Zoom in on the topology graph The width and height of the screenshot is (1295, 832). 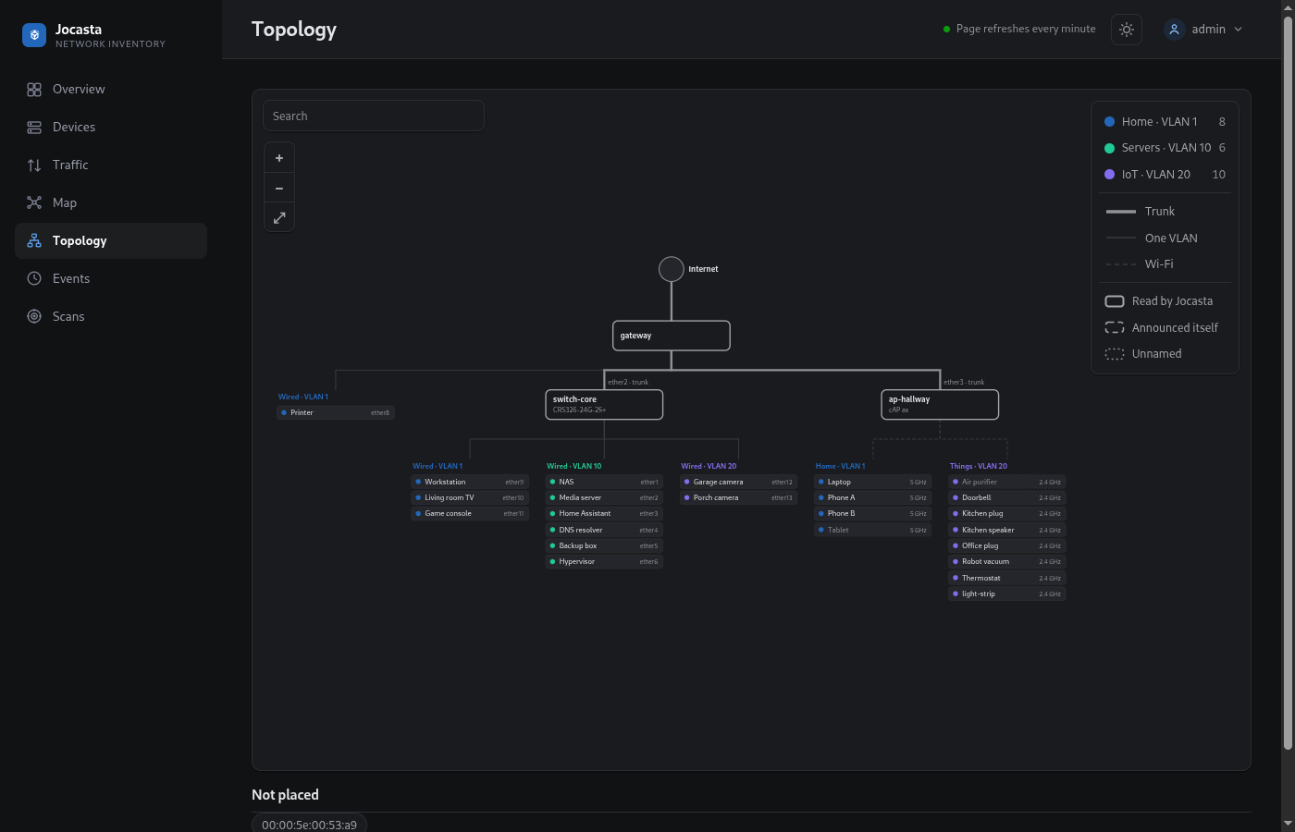(279, 158)
